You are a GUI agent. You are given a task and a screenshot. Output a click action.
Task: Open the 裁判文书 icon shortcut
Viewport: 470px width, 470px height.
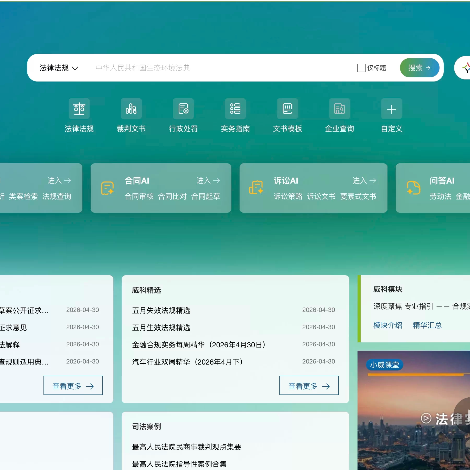pos(131,109)
